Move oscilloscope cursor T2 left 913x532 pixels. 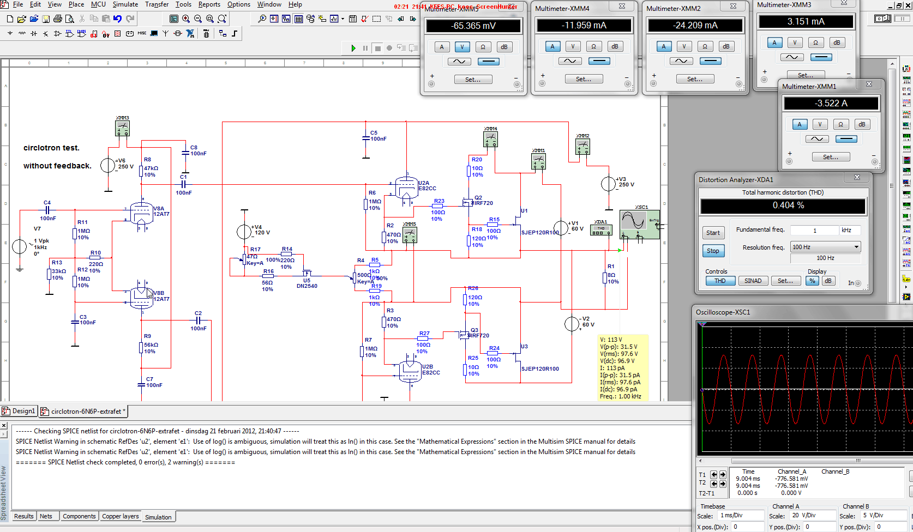[x=713, y=484]
